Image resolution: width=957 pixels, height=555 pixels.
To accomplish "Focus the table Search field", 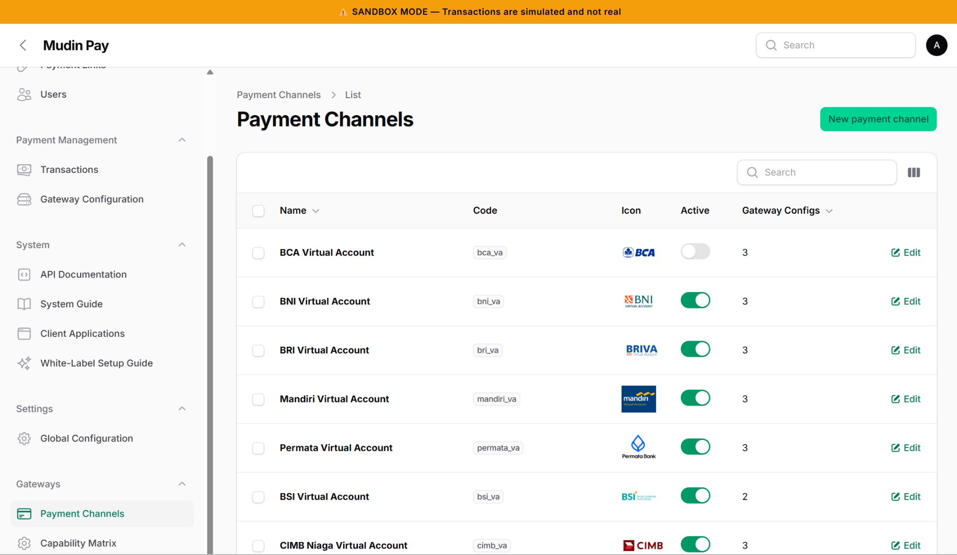I will 816,172.
